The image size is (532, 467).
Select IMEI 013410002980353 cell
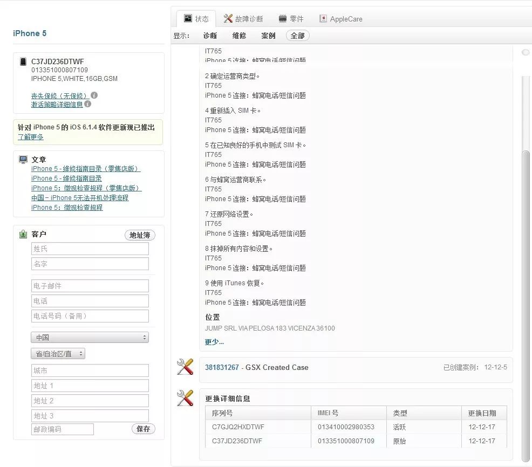[x=349, y=427]
